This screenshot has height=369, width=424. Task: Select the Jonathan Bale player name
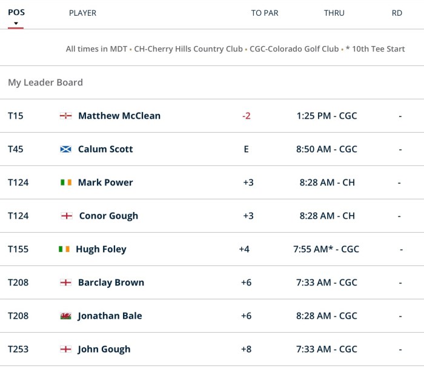pos(110,316)
